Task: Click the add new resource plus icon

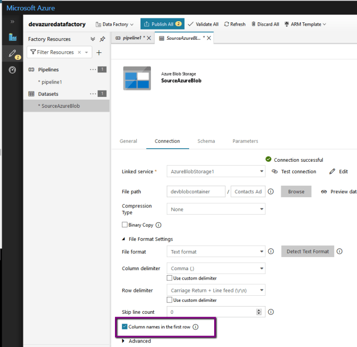Action: pyautogui.click(x=99, y=52)
